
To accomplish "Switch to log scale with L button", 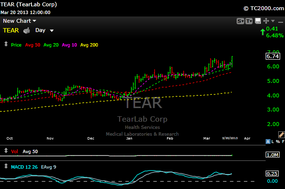I will tap(272, 142).
